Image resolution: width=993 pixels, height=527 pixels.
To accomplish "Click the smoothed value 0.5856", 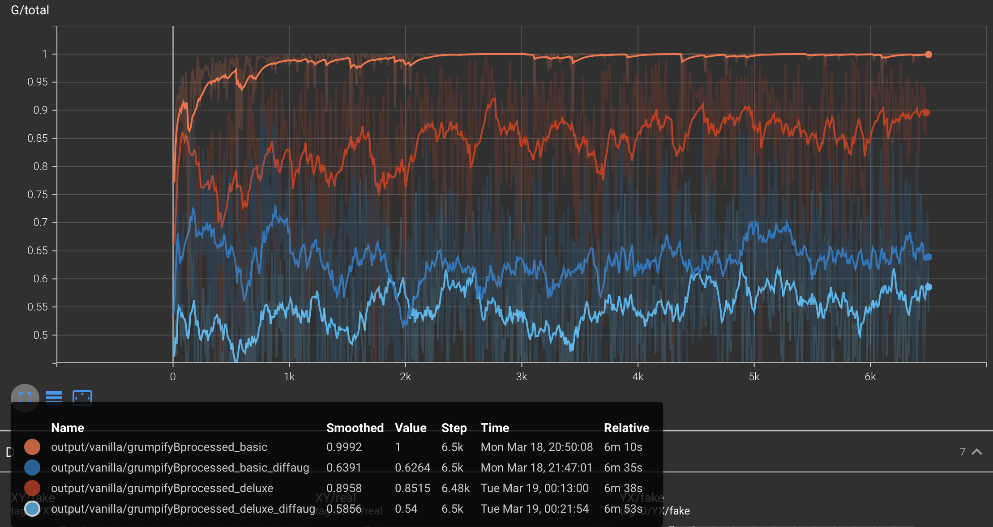I will (x=344, y=509).
